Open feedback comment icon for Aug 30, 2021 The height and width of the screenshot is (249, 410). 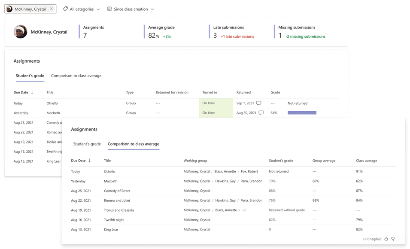click(x=261, y=113)
